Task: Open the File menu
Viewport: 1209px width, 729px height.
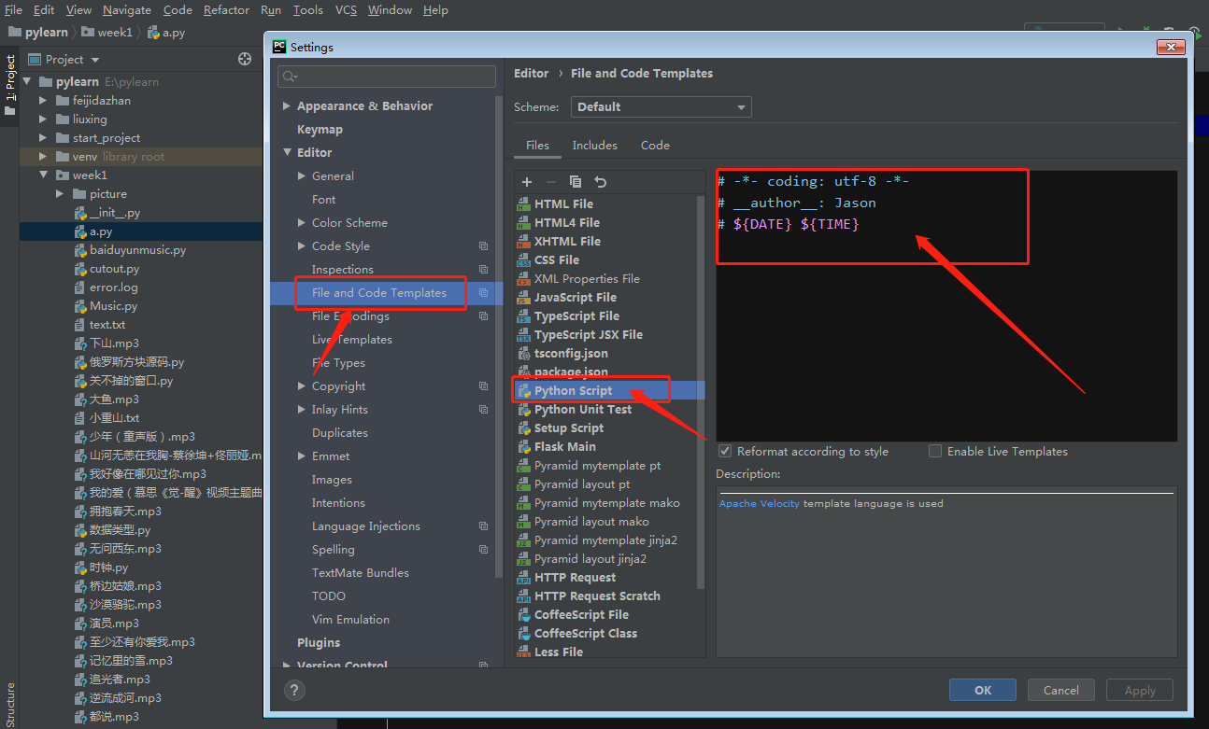Action: coord(13,9)
